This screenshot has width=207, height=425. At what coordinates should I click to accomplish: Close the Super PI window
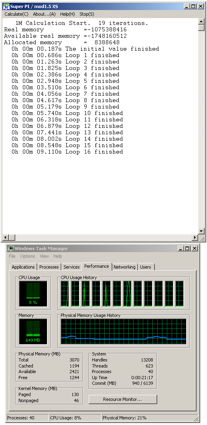click(x=200, y=6)
